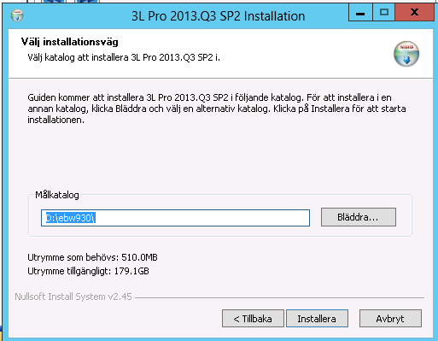Click the NSIS globe icon in the header
This screenshot has width=438, height=341.
[x=406, y=54]
